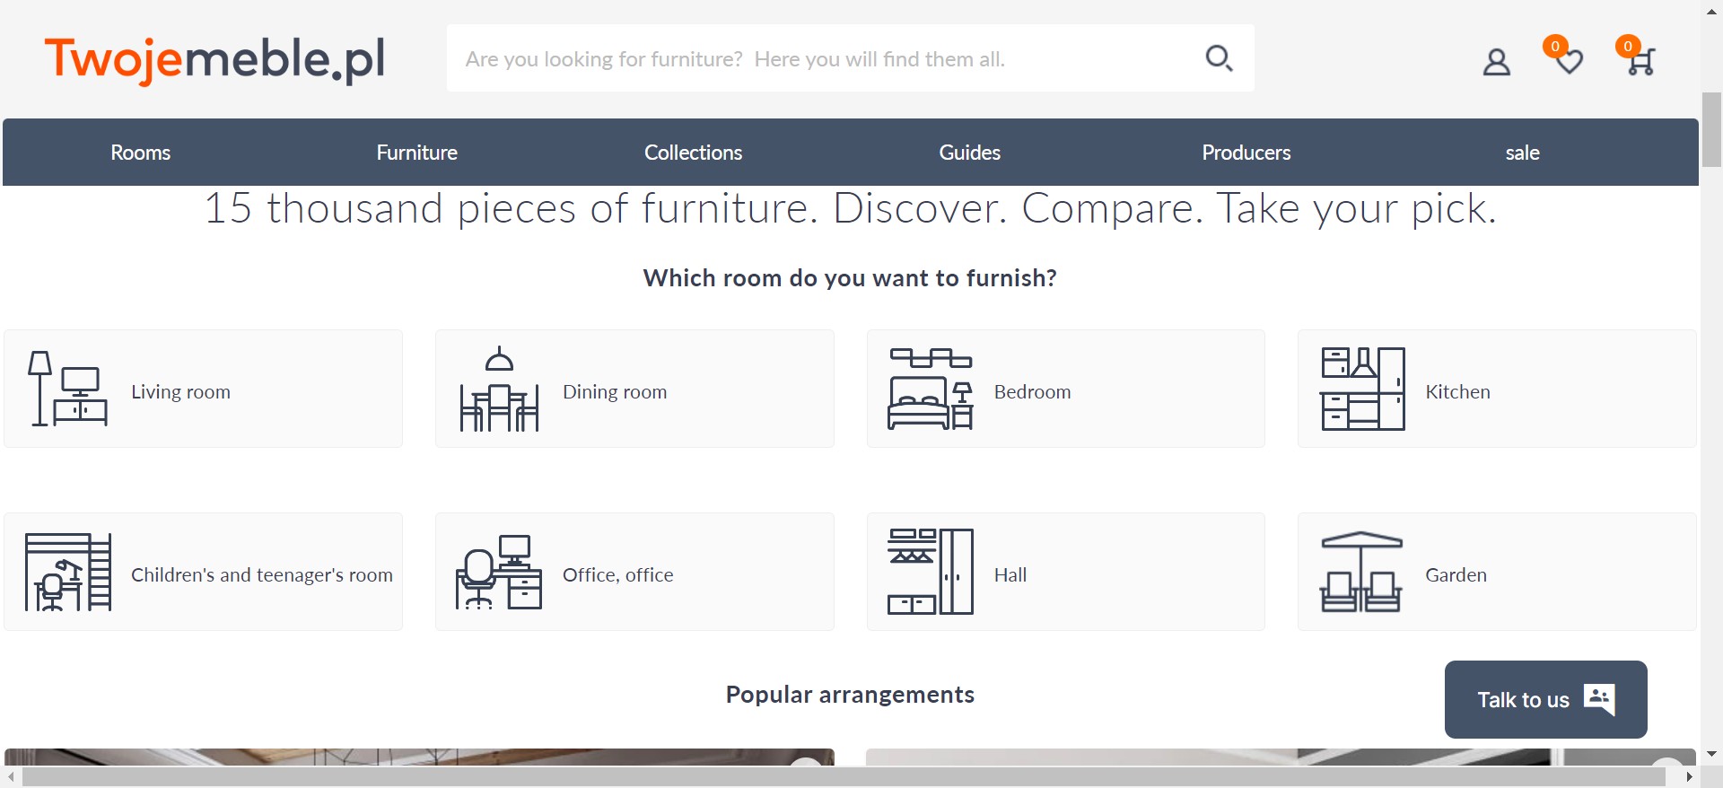The height and width of the screenshot is (788, 1723).
Task: Go to the Producers menu item
Action: click(1246, 153)
